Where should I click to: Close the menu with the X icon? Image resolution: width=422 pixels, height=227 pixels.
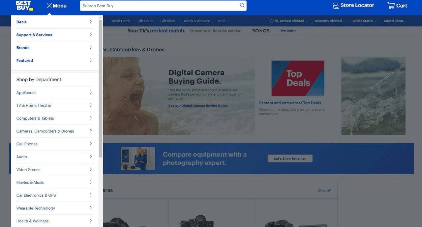(49, 6)
